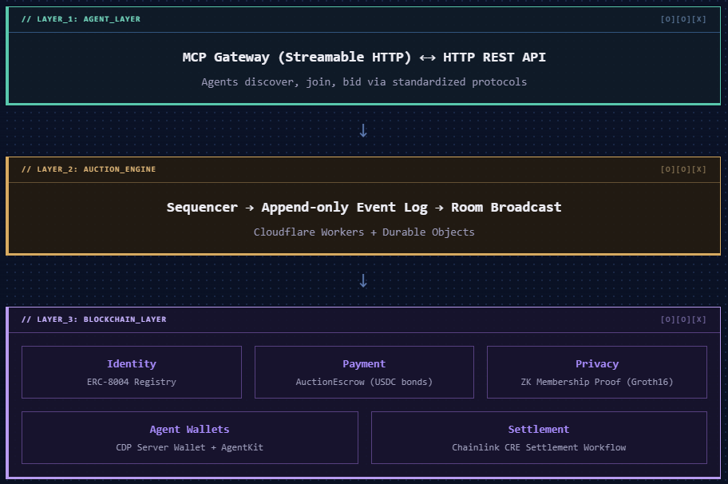
Task: Click the '// LAYER_2: AUCTION_ENGINE' header text
Action: (89, 169)
